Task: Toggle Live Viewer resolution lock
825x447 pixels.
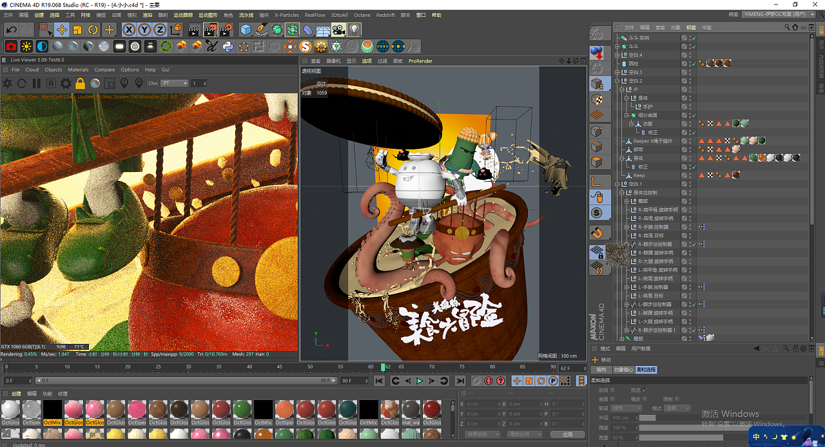Action: [81, 83]
